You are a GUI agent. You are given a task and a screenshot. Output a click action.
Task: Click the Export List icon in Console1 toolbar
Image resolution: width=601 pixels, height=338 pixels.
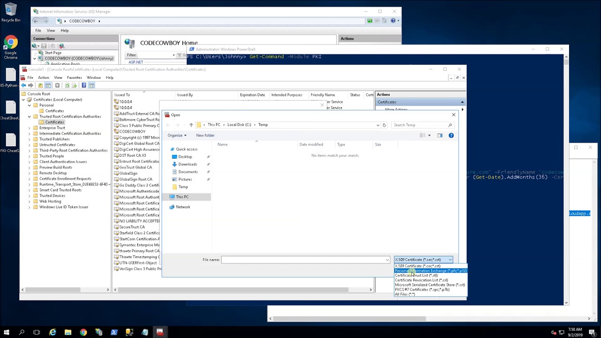pos(75,85)
